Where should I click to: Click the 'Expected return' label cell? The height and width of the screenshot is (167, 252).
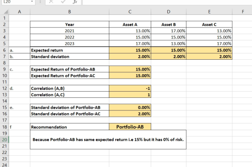click(x=69, y=50)
